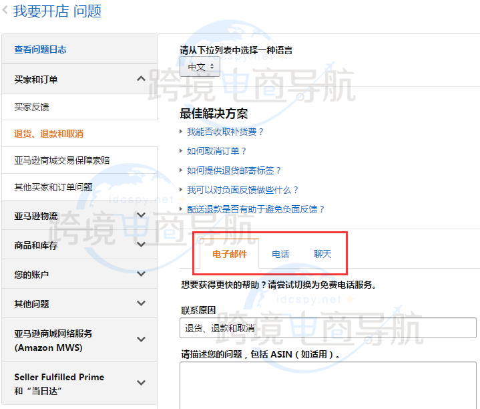Switch to the 电话 contact tab
Image resolution: width=480 pixels, height=409 pixels.
(280, 254)
